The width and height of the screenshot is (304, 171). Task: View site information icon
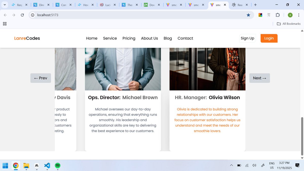point(32,15)
